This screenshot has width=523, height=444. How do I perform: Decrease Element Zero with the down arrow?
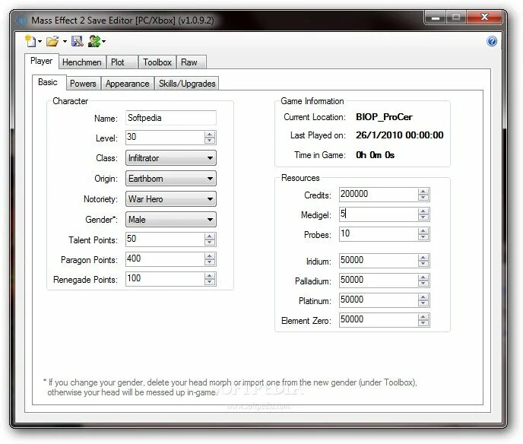(423, 322)
